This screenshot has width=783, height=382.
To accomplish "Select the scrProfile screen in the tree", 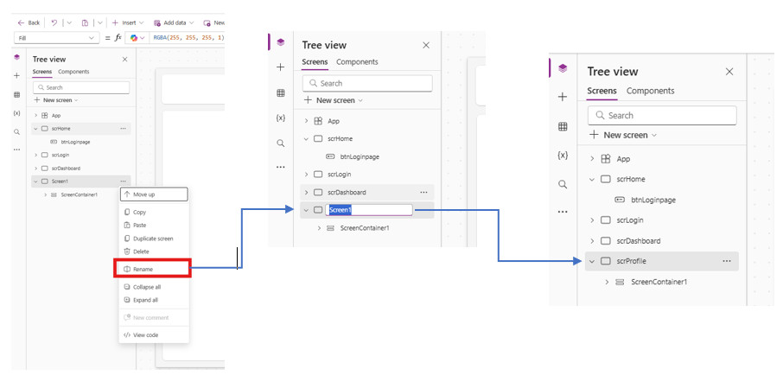I will [x=631, y=261].
